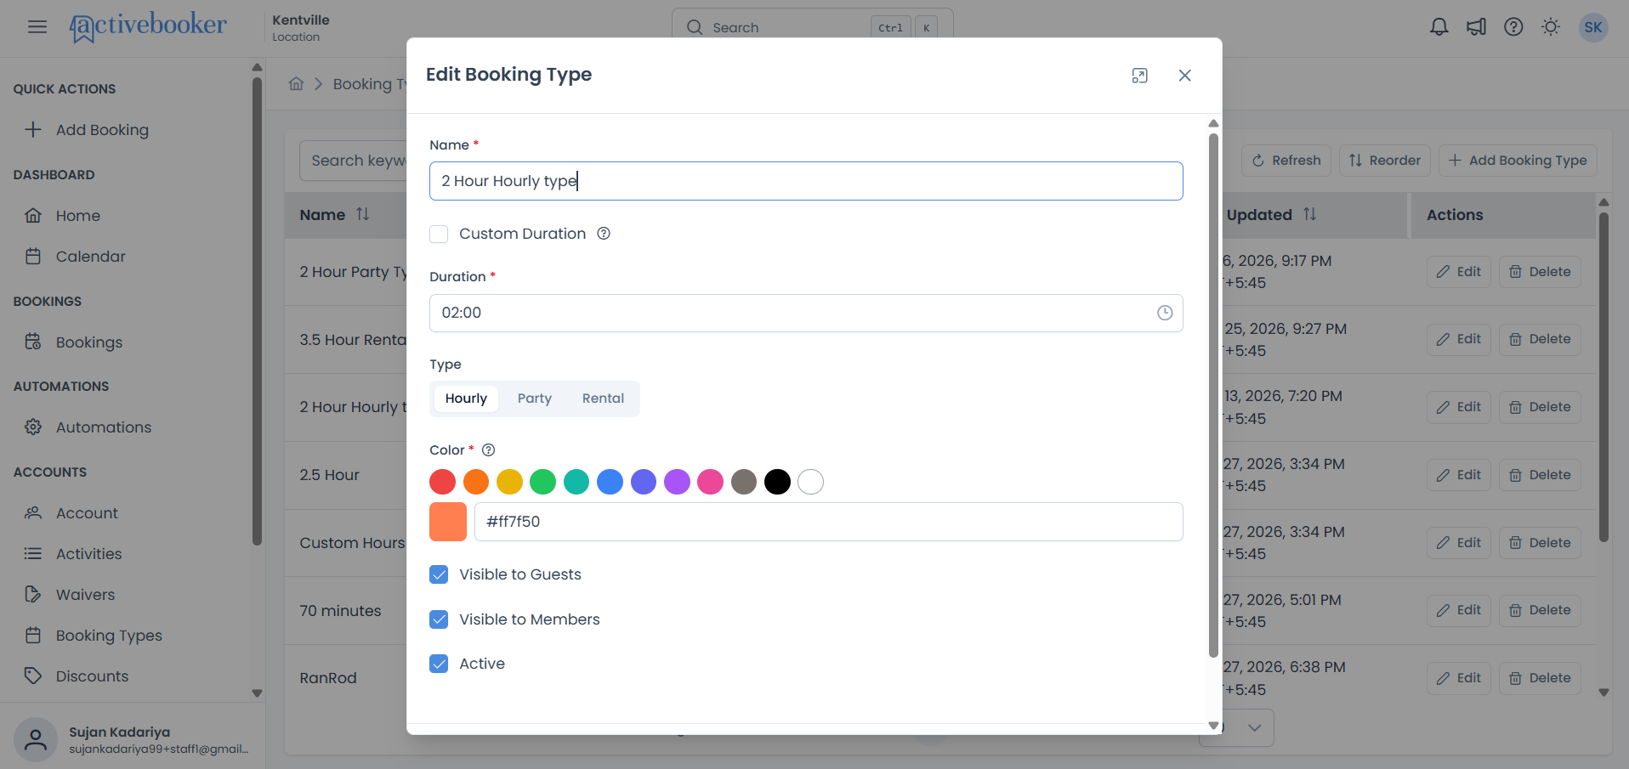Open the page size dropdown chevron
This screenshot has height=769, width=1629.
point(1254,728)
